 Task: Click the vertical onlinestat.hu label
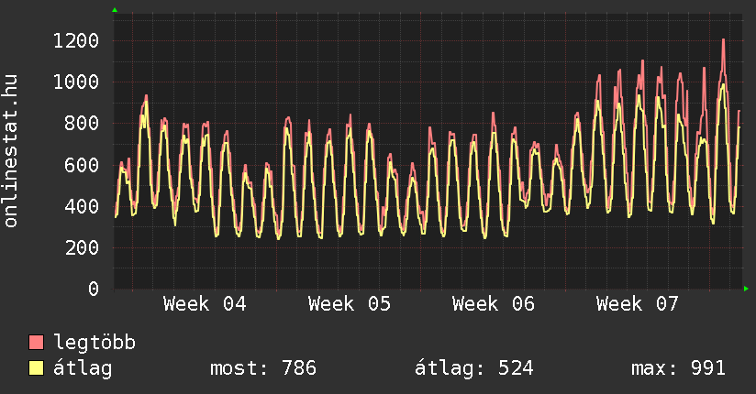pos(11,151)
